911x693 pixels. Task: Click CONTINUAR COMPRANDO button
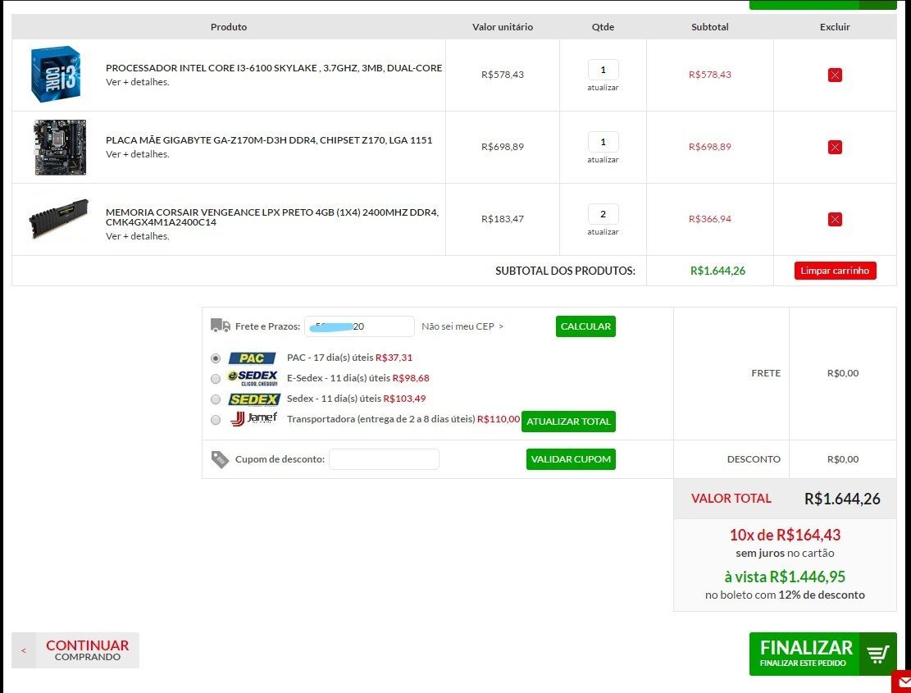75,650
